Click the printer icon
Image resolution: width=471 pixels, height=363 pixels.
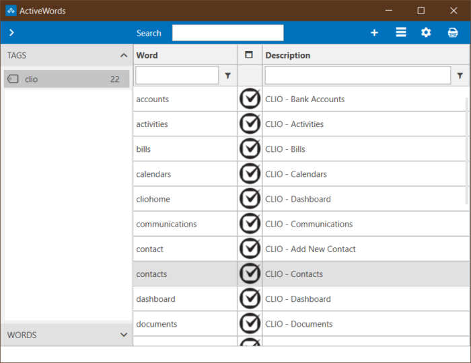click(453, 32)
